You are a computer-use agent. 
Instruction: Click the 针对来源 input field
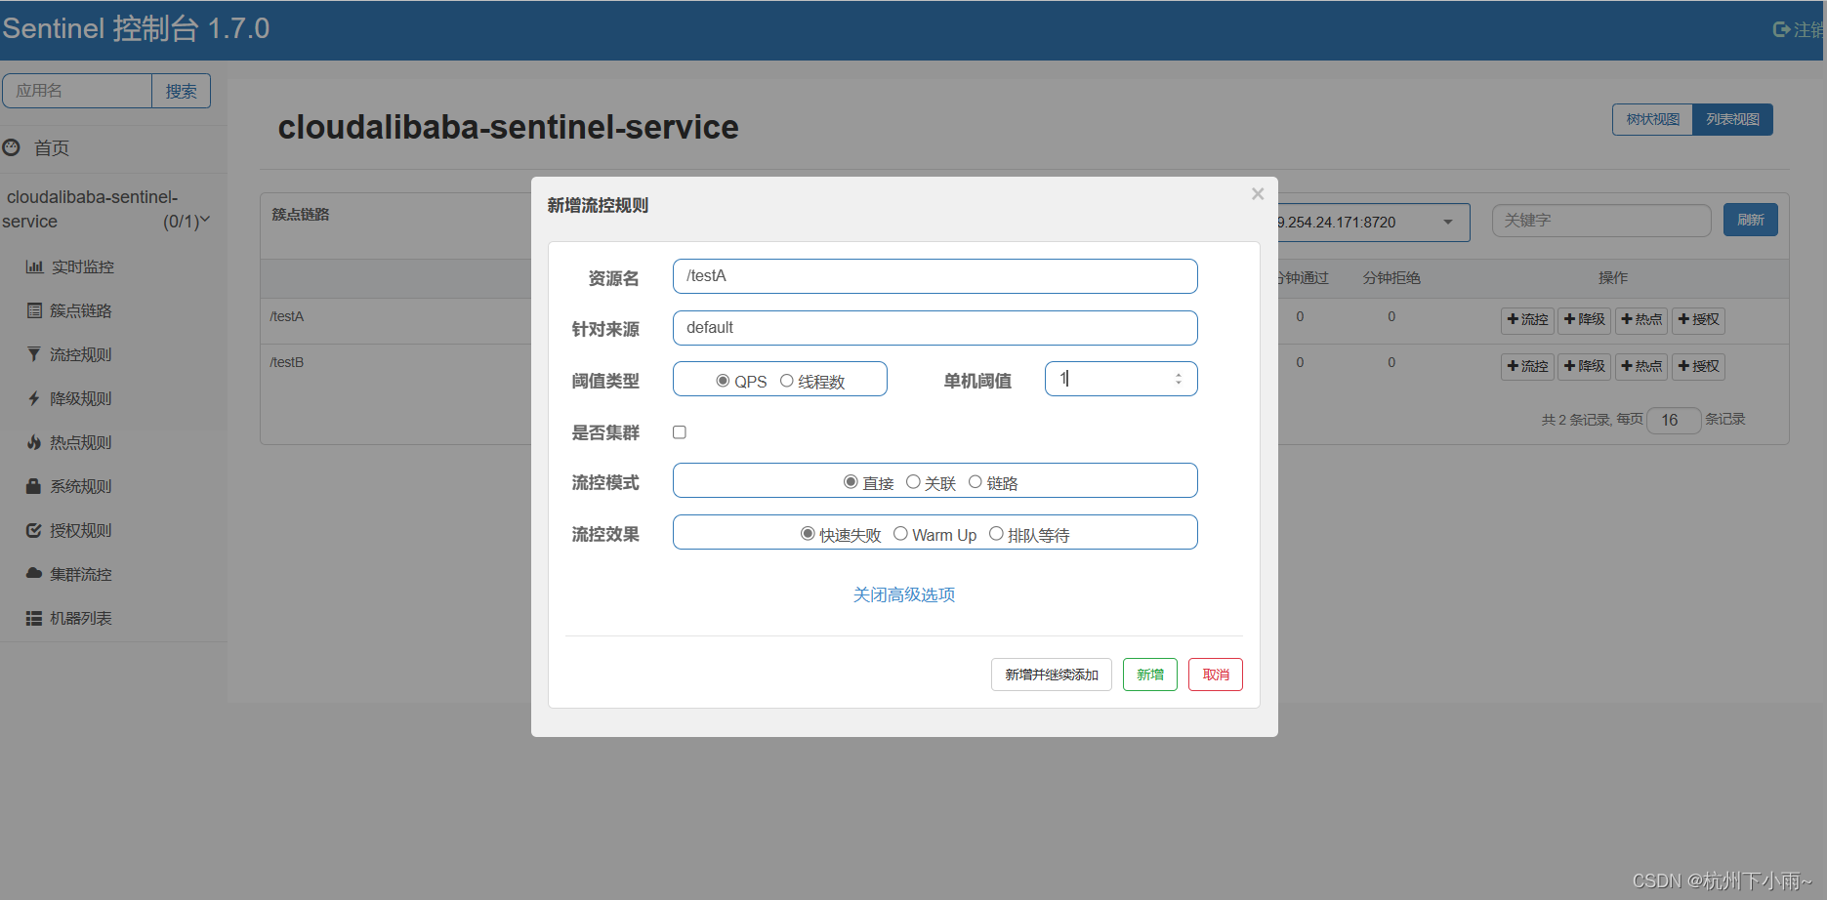(934, 328)
